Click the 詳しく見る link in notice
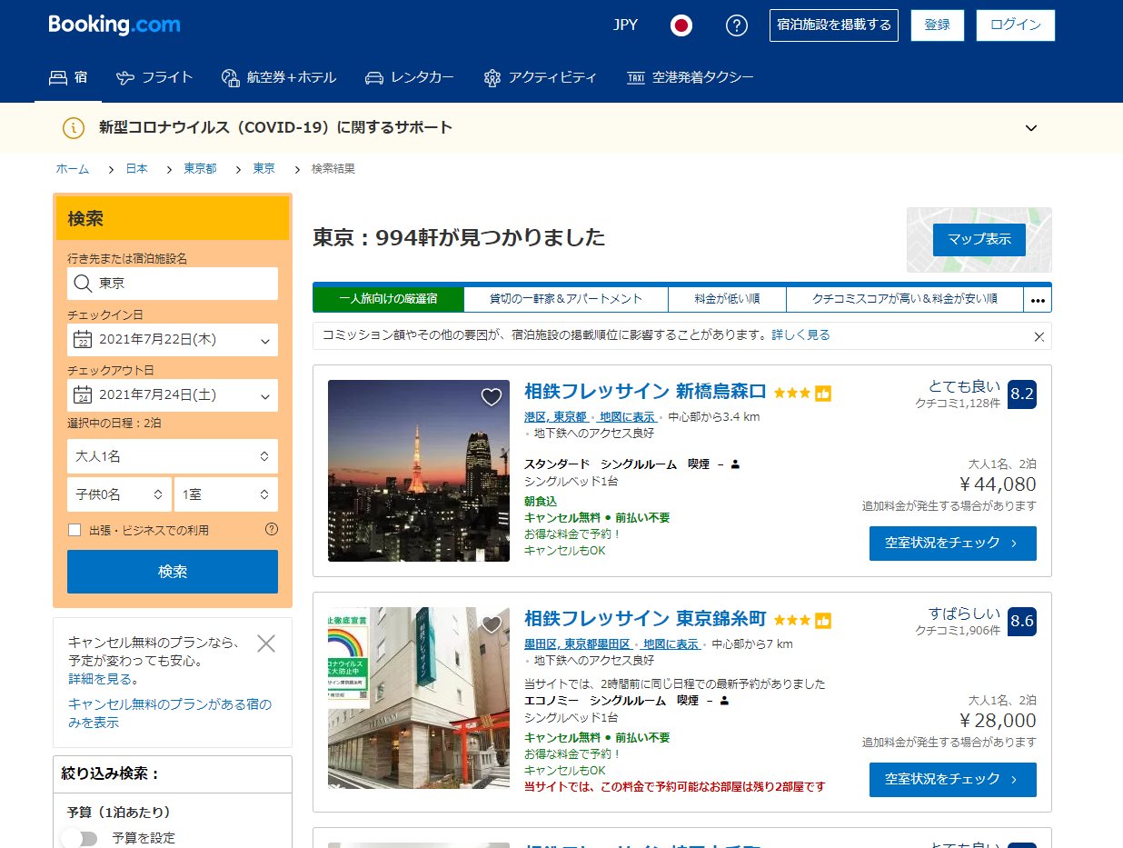 [800, 335]
